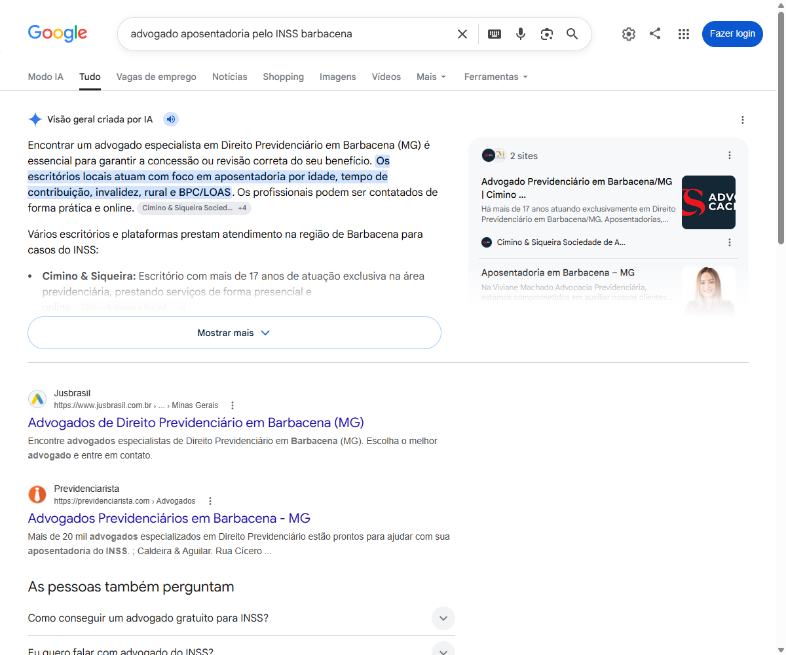Open 'Advogados de Direito Previdenciário em Barbacena (MG)' link

tap(196, 422)
